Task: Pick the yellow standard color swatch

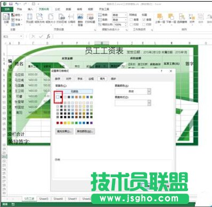Action: pos(69,123)
